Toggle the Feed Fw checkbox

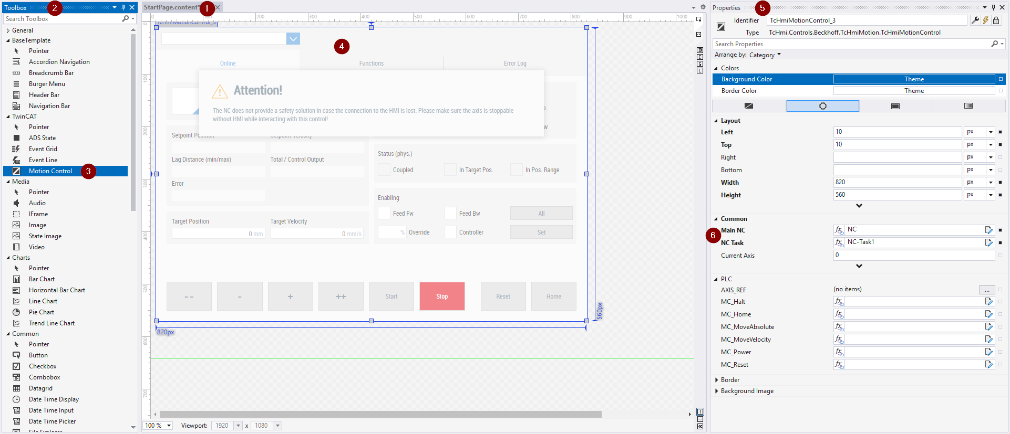tap(384, 214)
